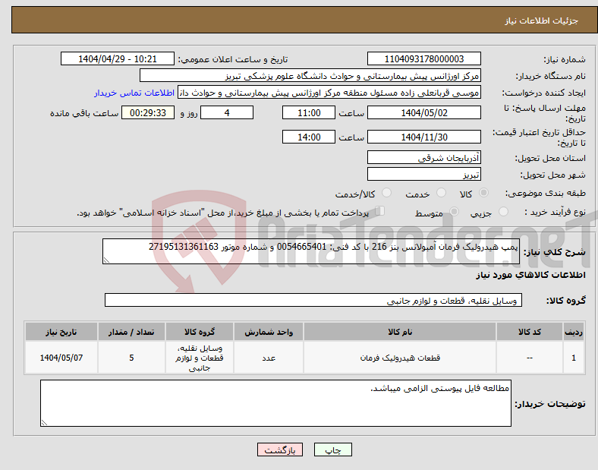Click the توضیحات خریدار label
Screen dimensions: 598x470
[550, 404]
